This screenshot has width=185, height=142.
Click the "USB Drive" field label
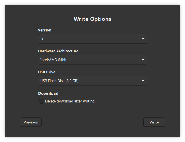(x=47, y=72)
